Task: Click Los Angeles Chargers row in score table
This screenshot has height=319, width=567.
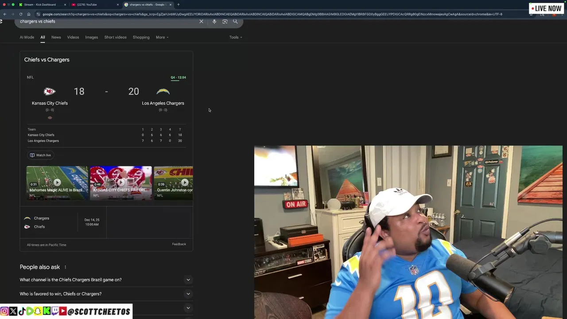Action: (x=105, y=141)
